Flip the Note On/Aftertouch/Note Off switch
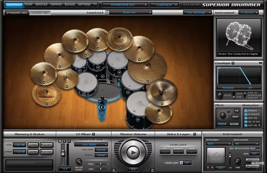The height and width of the screenshot is (173, 267). [x=245, y=95]
